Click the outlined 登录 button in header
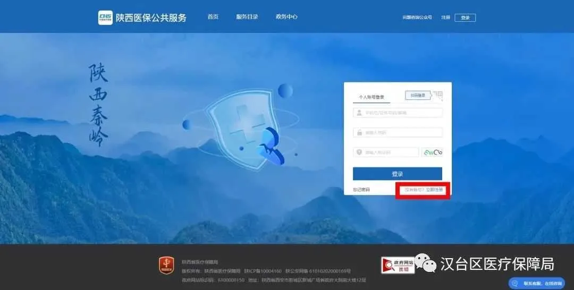574x290 pixels. point(465,18)
